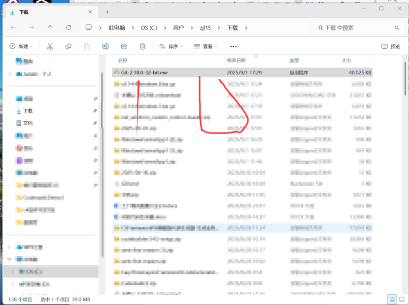This screenshot has height=305, width=409.
Task: Open the 查看 (View) dropdown
Action: pos(205,46)
